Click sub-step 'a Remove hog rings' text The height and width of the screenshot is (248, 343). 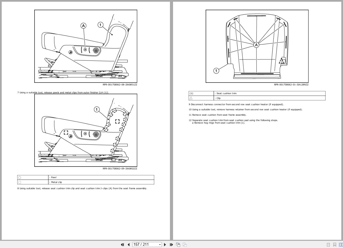(x=219, y=123)
